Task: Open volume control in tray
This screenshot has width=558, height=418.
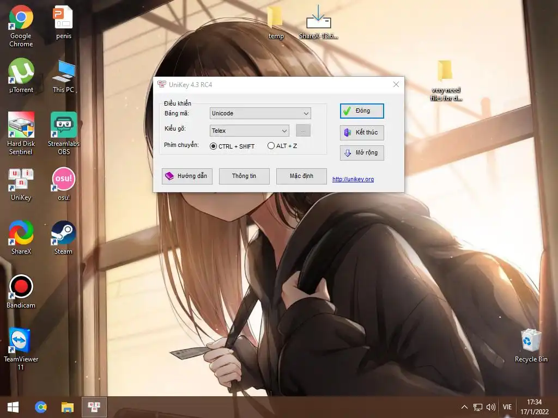Action: coord(491,407)
